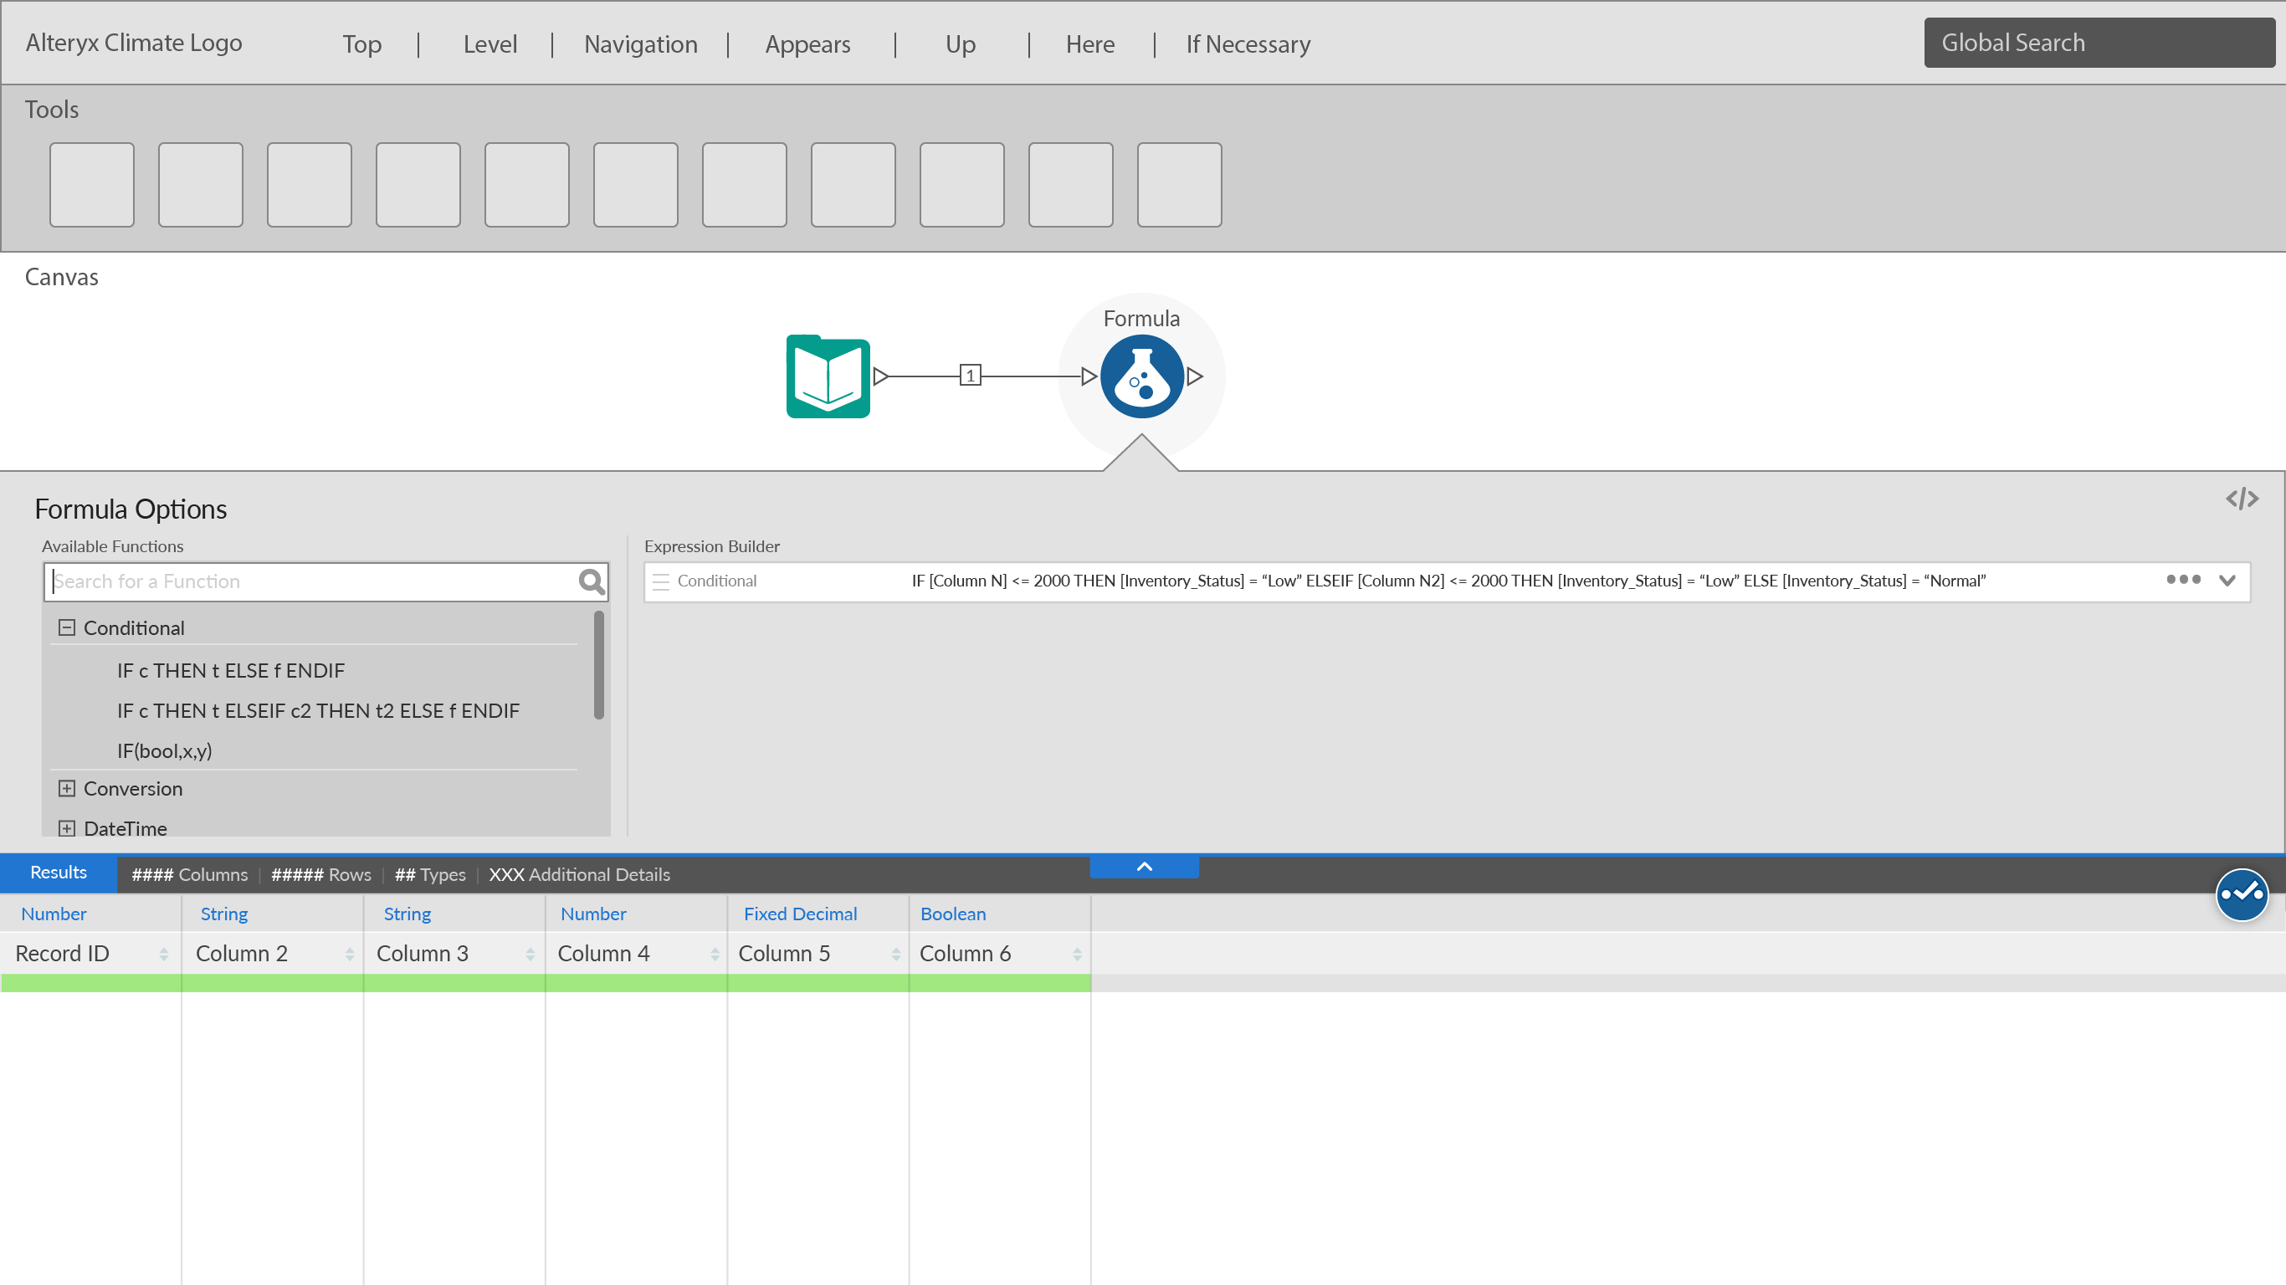
Task: Click the blue checkmark status badge
Action: pyautogui.click(x=2242, y=894)
